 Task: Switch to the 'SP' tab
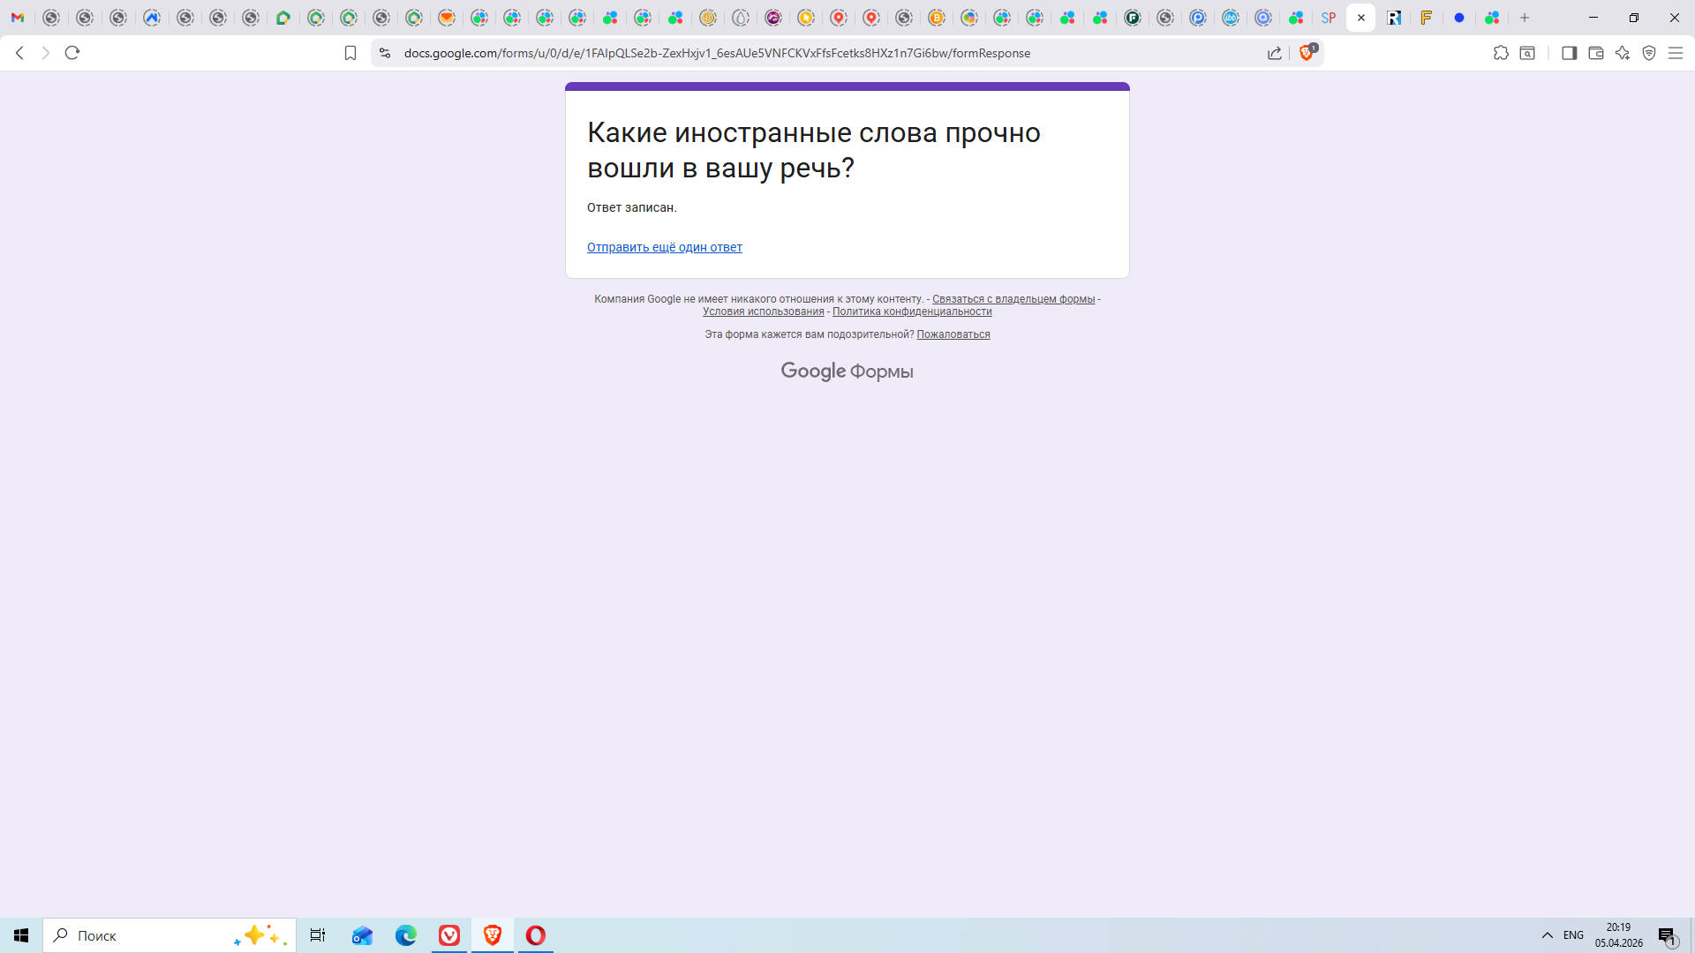[1328, 18]
